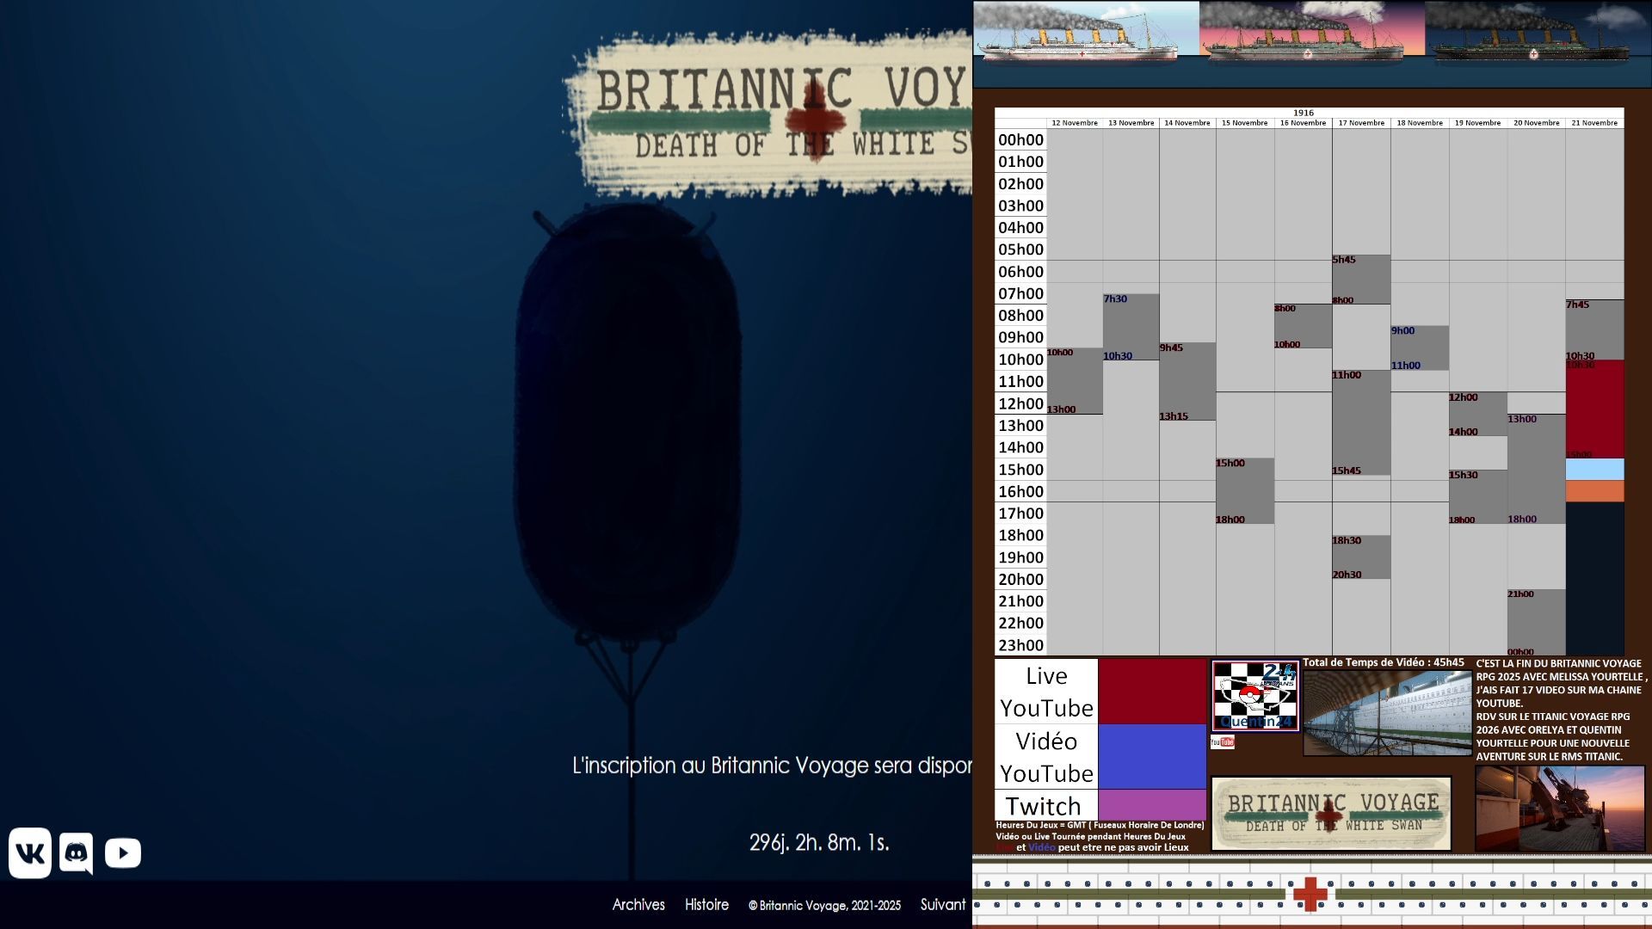Screen dimensions: 1652x929
Task: Open the VK social icon
Action: coord(30,853)
